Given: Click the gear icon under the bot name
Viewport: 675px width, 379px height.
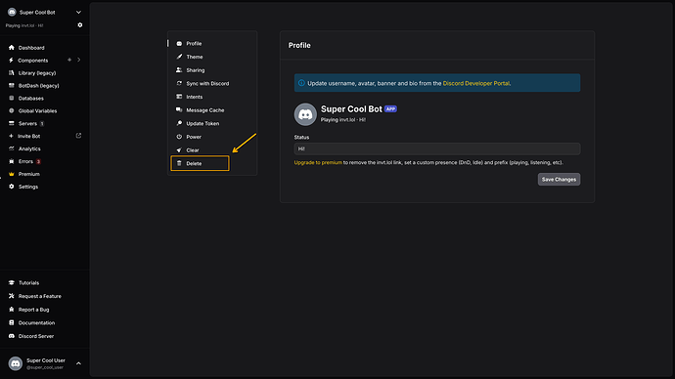Looking at the screenshot, I should pos(79,25).
